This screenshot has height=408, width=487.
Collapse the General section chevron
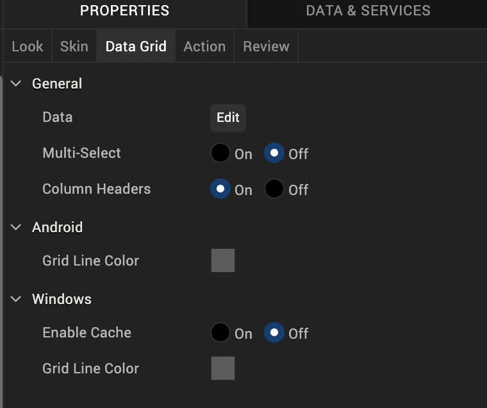point(16,83)
